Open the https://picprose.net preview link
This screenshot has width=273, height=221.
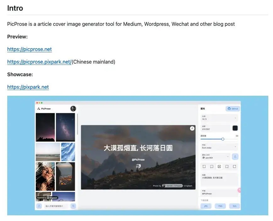[x=30, y=49]
